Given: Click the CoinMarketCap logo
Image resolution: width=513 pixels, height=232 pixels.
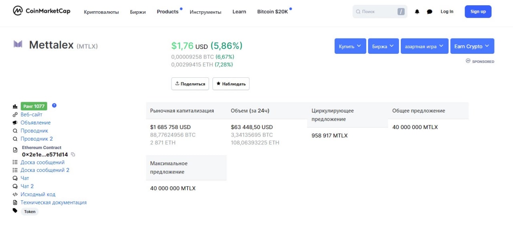Looking at the screenshot, I should 42,11.
